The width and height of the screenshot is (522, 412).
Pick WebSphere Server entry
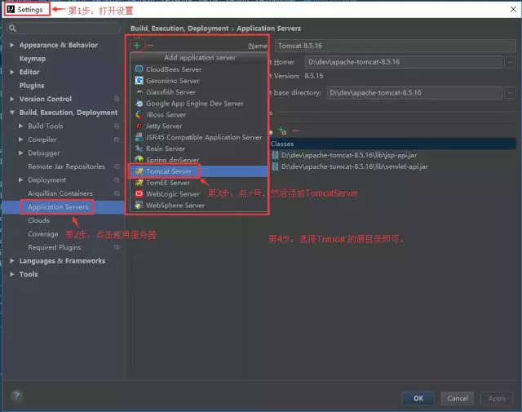tap(199, 205)
